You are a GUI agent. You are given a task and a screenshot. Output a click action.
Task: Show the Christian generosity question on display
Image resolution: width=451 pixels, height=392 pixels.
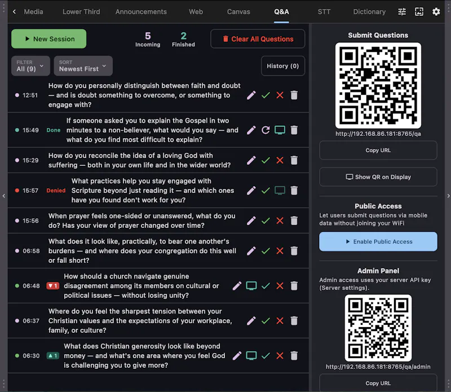click(251, 356)
